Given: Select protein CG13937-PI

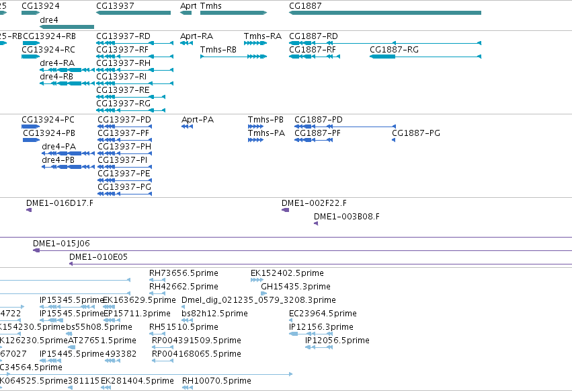Looking at the screenshot, I should [122, 160].
